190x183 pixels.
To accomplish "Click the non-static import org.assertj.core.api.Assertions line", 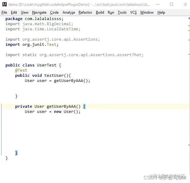I will pyautogui.click(x=53, y=39).
